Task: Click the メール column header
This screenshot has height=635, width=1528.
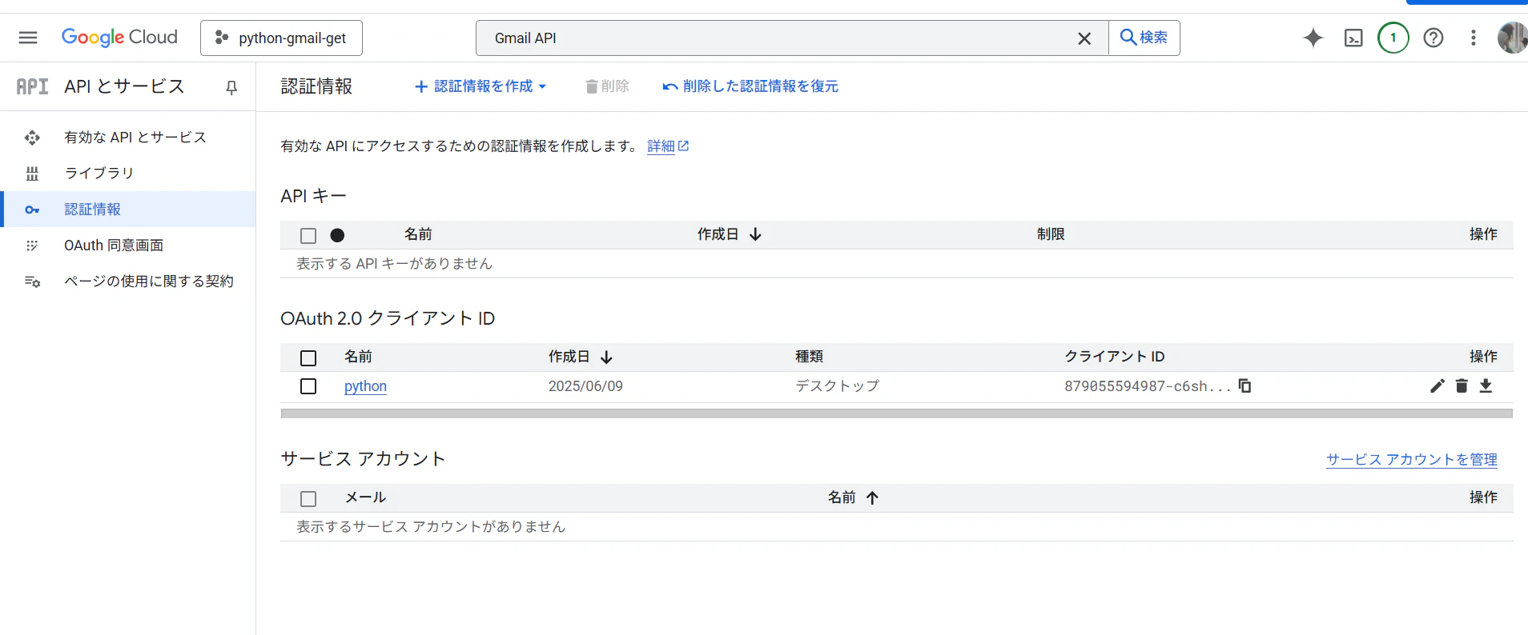Action: pyautogui.click(x=365, y=497)
